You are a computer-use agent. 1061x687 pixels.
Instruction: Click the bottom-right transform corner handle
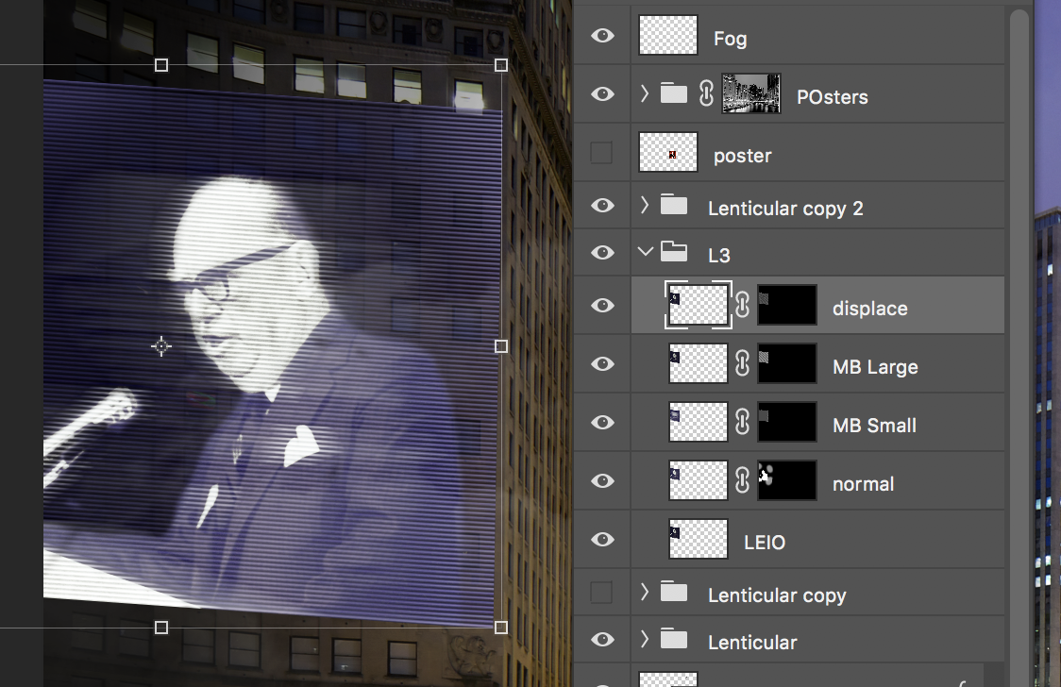[500, 628]
